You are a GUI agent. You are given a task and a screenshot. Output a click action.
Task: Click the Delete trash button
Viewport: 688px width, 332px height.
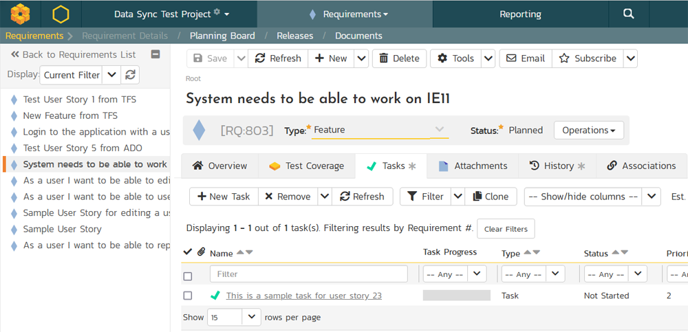click(x=400, y=58)
